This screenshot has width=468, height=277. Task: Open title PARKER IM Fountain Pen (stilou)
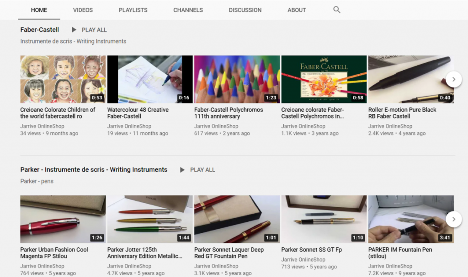point(400,253)
